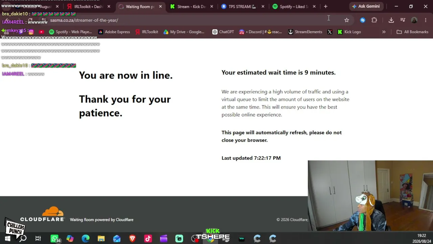Open the My Drive - Google bookmark

pyautogui.click(x=184, y=32)
